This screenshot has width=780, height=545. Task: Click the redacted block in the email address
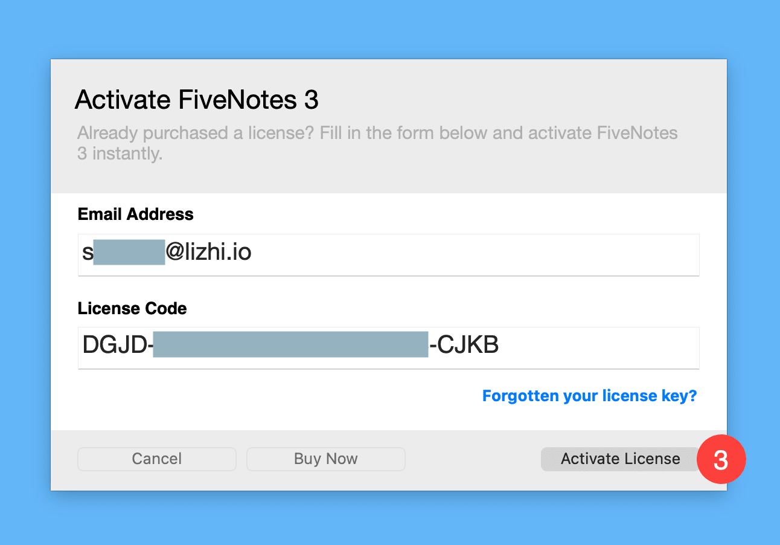129,253
